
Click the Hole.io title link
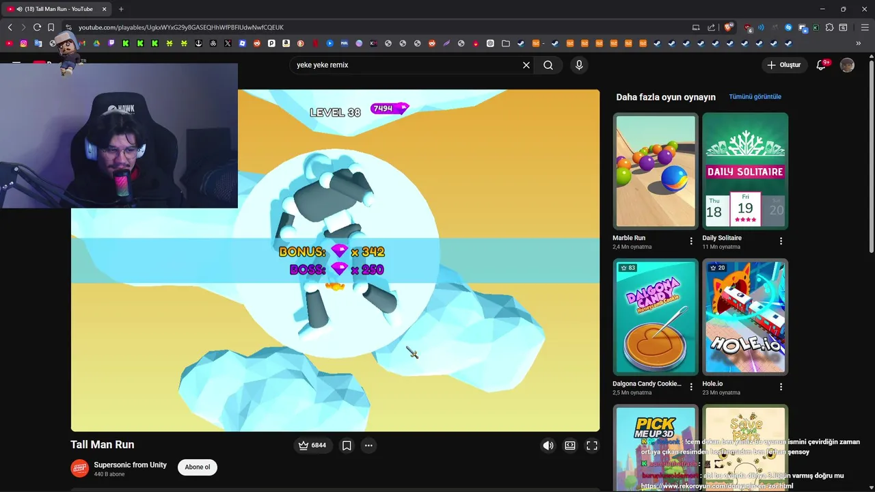pyautogui.click(x=712, y=383)
